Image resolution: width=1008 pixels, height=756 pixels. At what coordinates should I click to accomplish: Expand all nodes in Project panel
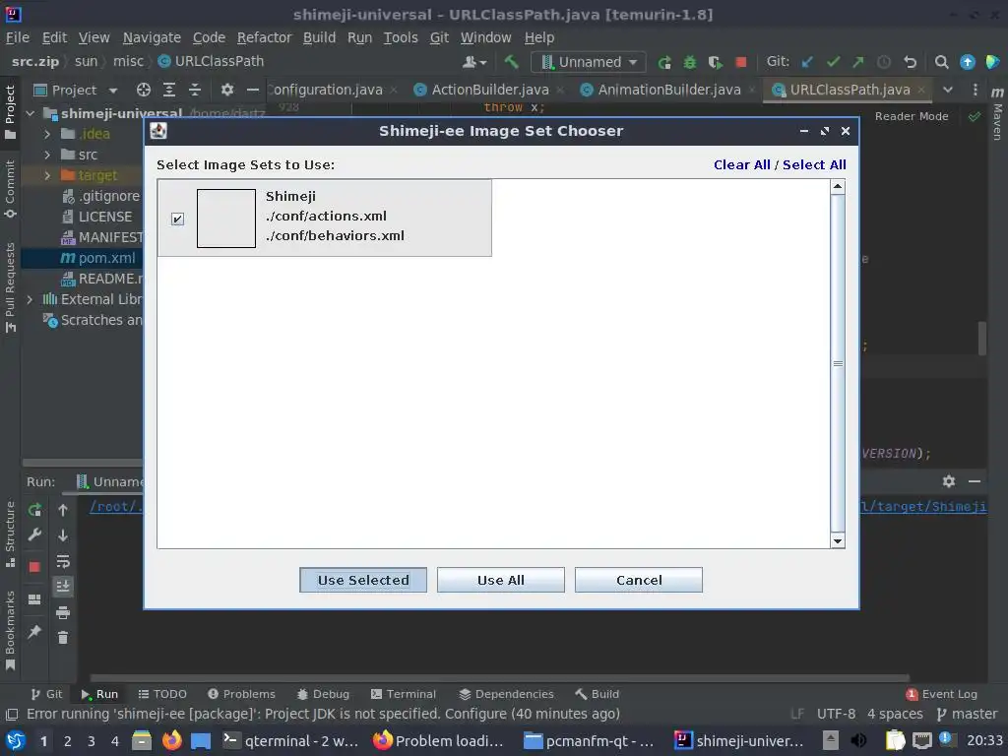coord(169,90)
